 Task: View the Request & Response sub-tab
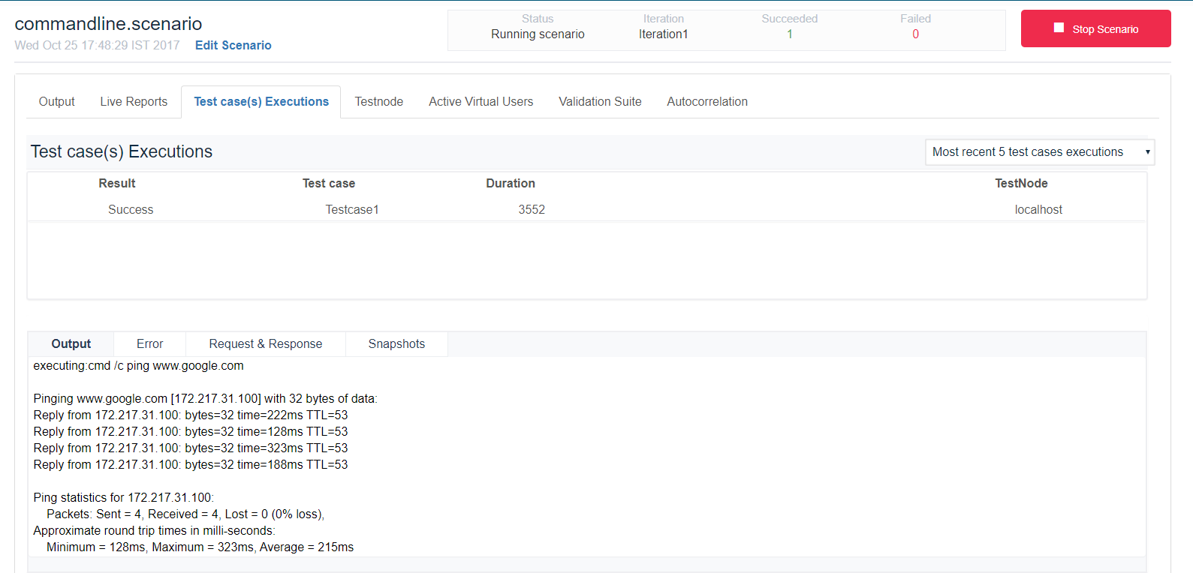(266, 343)
